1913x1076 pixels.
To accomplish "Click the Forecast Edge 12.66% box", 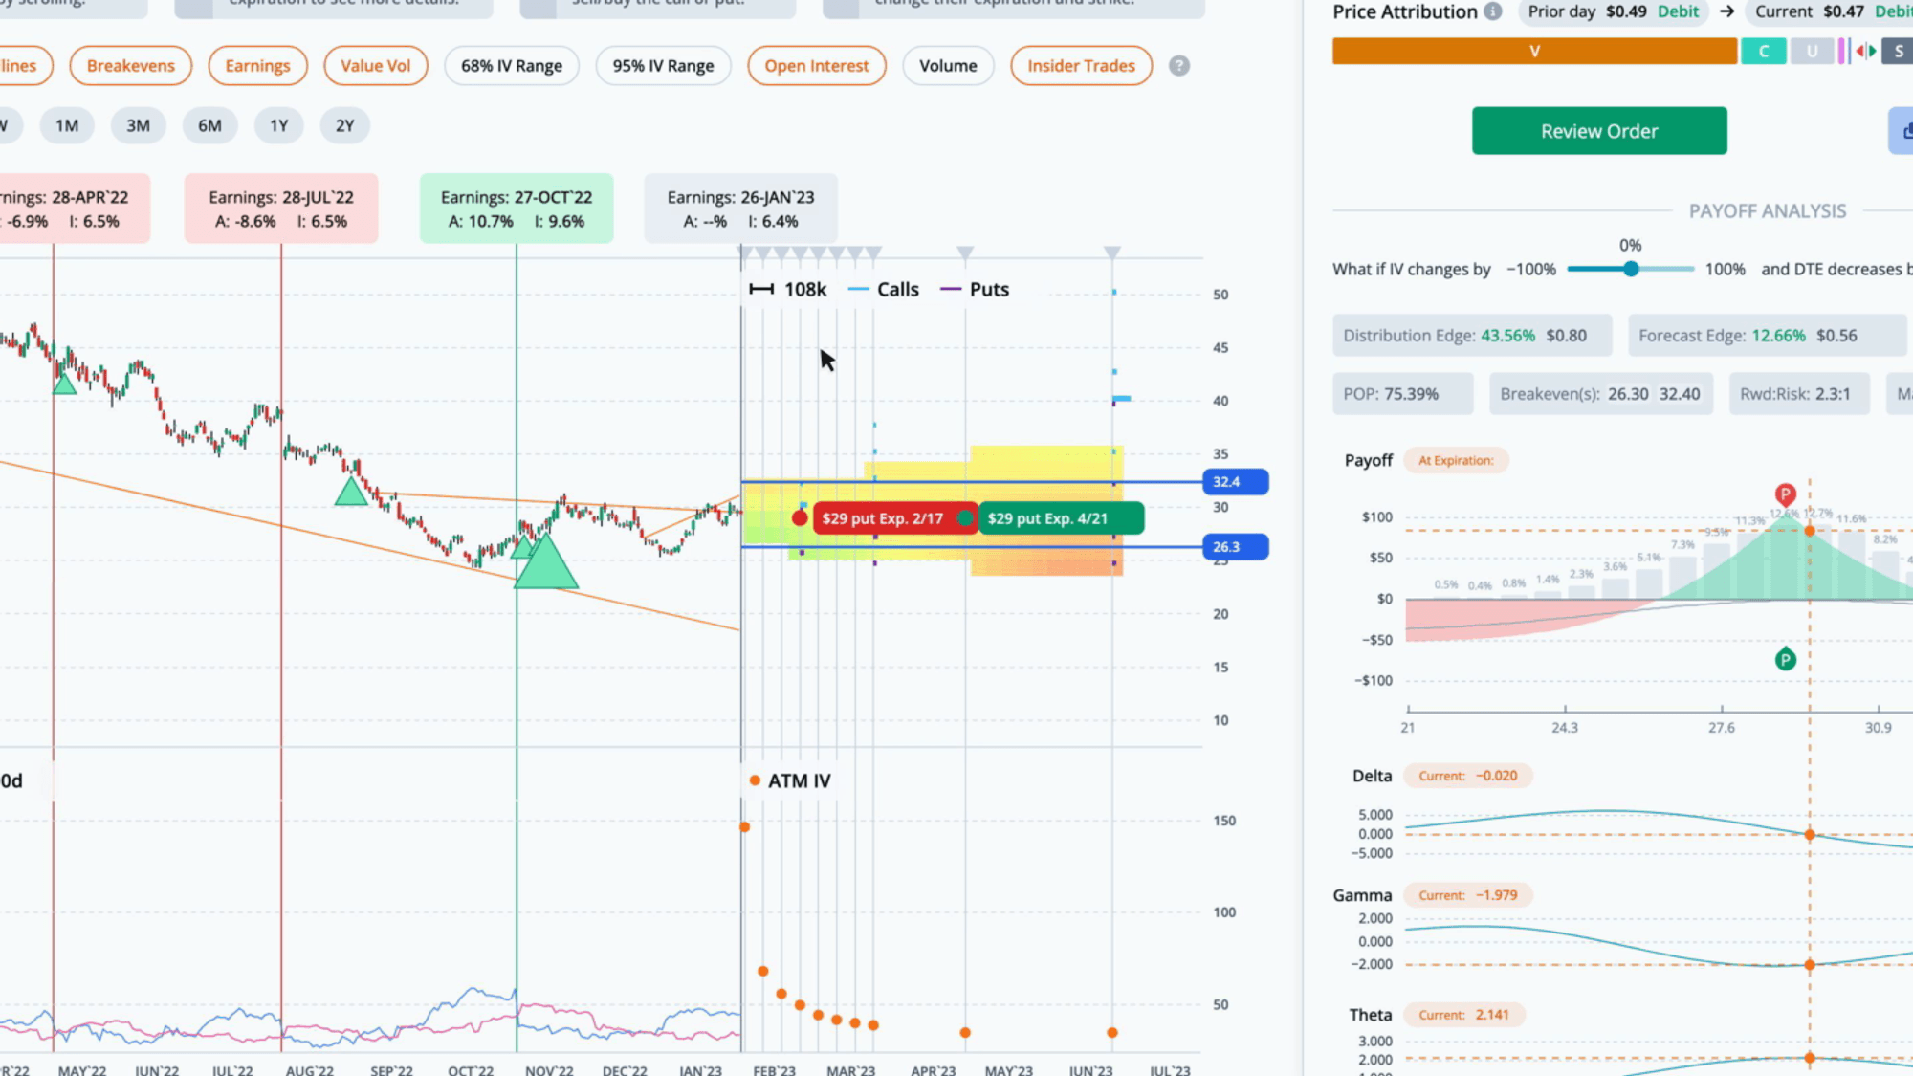I will tap(1767, 336).
